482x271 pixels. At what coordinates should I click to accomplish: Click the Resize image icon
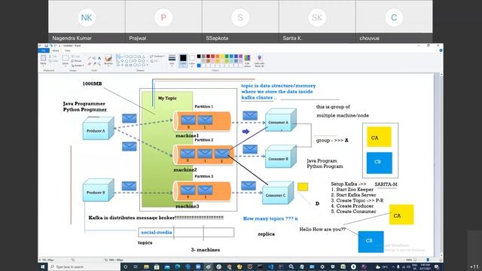click(x=72, y=61)
